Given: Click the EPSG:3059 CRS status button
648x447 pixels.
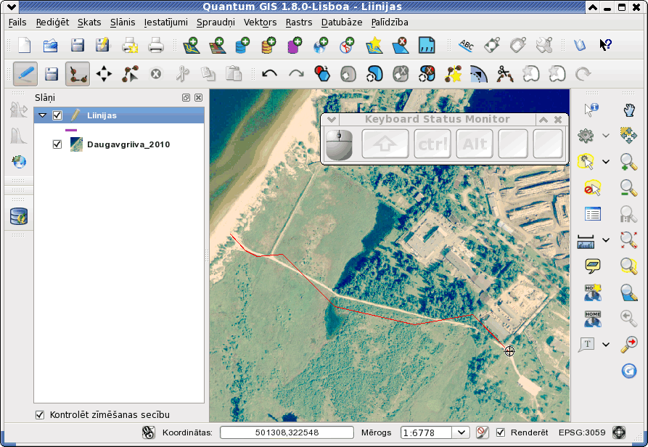Looking at the screenshot, I should [x=619, y=432].
